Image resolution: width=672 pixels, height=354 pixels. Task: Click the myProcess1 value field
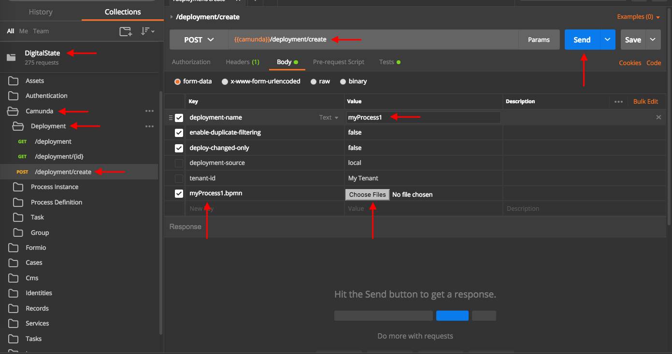423,117
